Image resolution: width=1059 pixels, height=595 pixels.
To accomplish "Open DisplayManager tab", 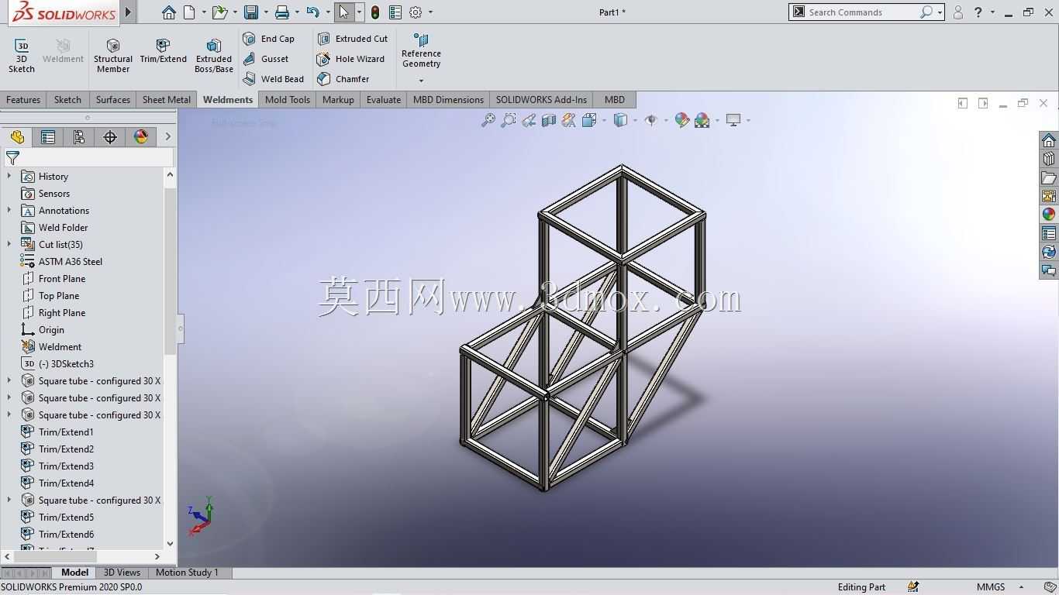I will point(141,137).
